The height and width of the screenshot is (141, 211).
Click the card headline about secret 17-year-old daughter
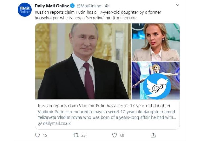click(x=104, y=106)
